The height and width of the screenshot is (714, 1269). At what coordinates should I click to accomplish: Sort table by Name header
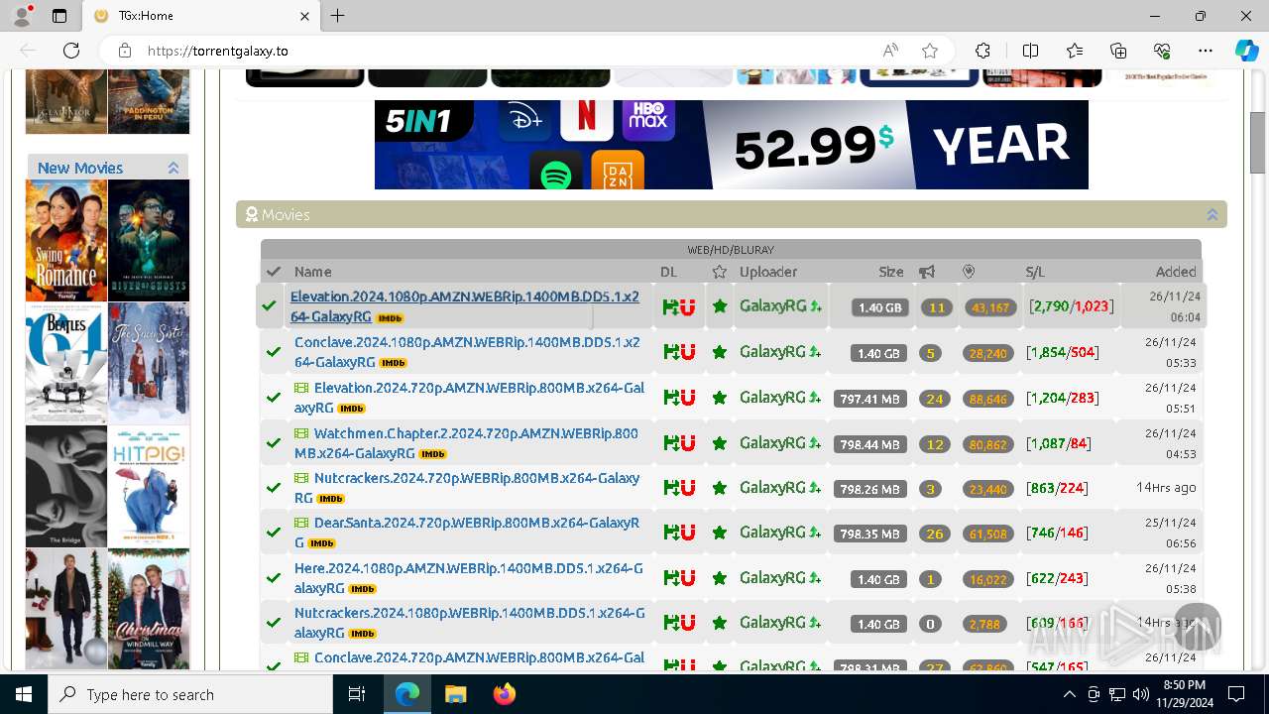tap(312, 272)
